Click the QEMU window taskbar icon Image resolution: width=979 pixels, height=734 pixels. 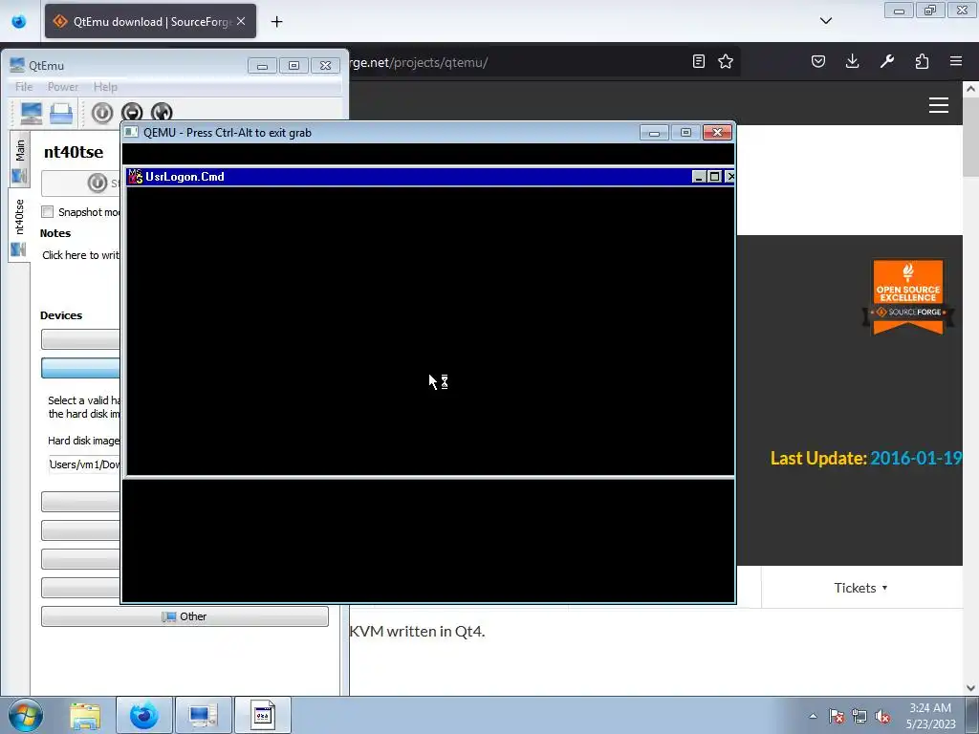263,715
